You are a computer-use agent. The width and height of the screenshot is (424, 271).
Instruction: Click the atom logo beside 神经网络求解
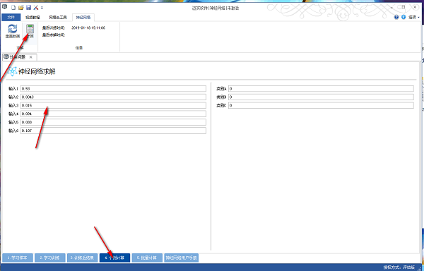[x=12, y=71]
